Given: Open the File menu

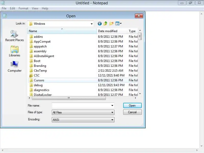Looking at the screenshot, I should 4,8.
